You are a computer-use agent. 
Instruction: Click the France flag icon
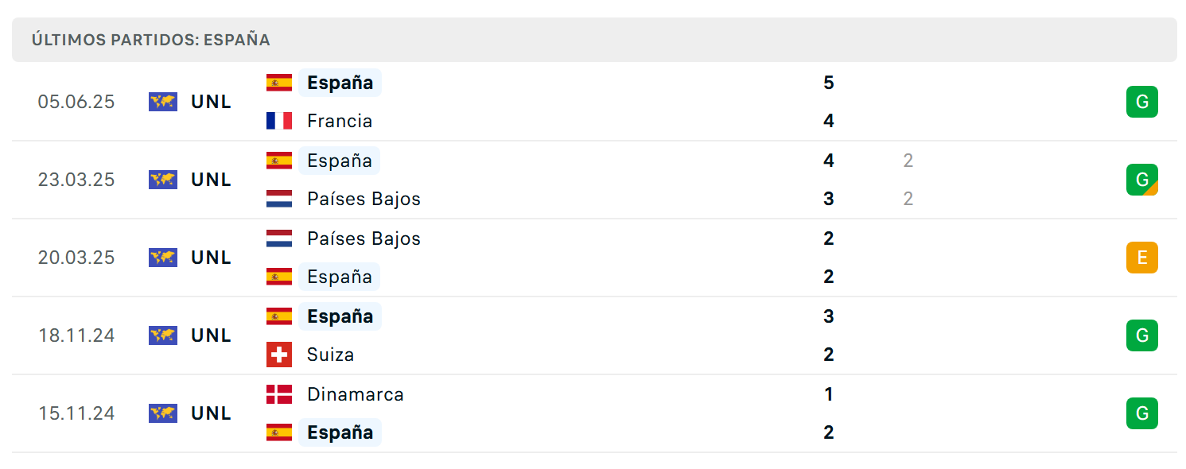tap(279, 121)
